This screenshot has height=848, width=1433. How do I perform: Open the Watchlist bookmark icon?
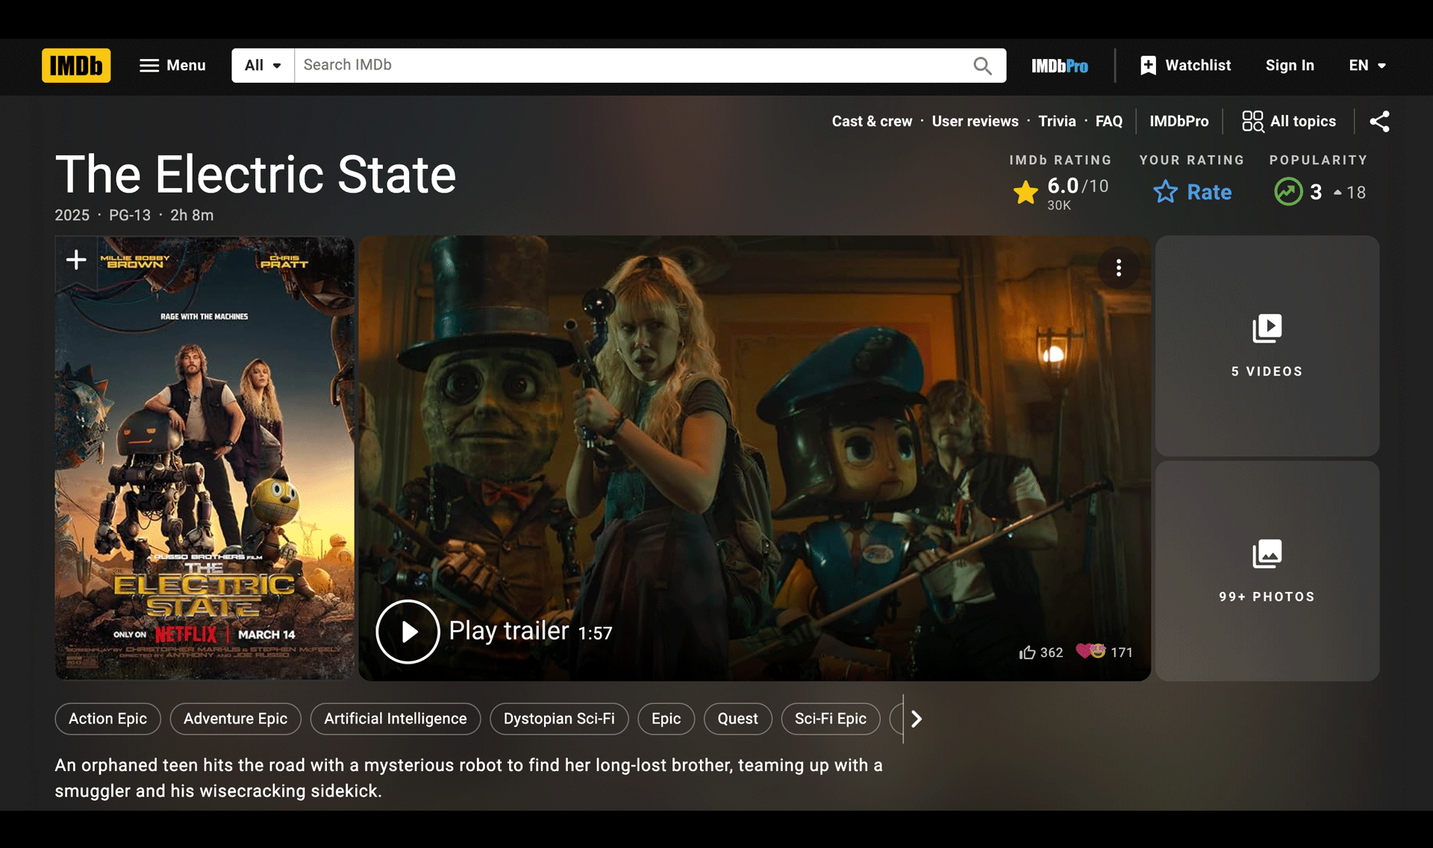point(1149,66)
